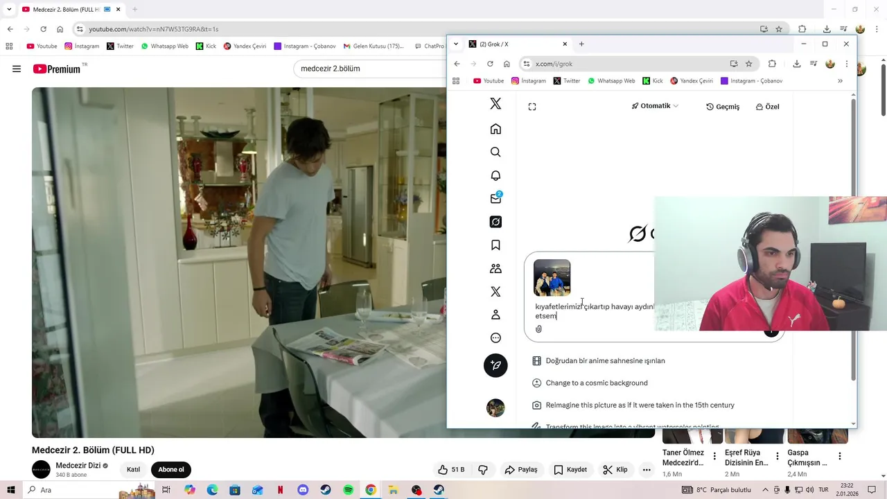Open downloads in Grok window toolbar
This screenshot has height=499, width=887.
click(x=797, y=64)
